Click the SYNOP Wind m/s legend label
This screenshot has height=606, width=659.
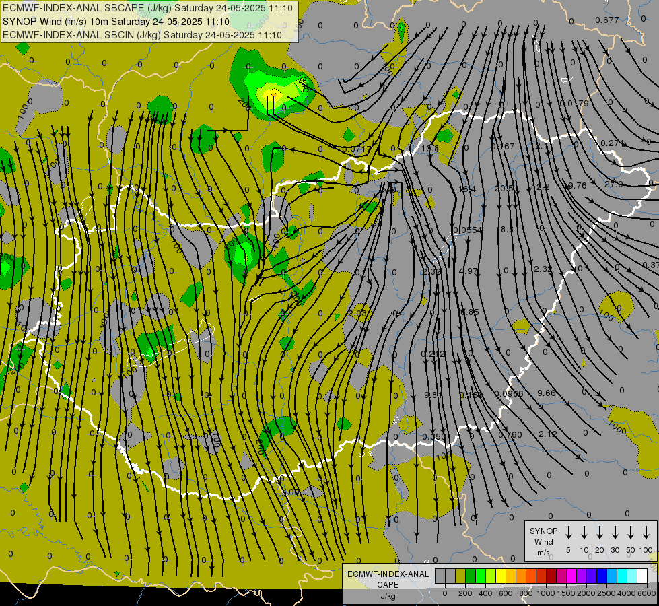pyautogui.click(x=543, y=541)
